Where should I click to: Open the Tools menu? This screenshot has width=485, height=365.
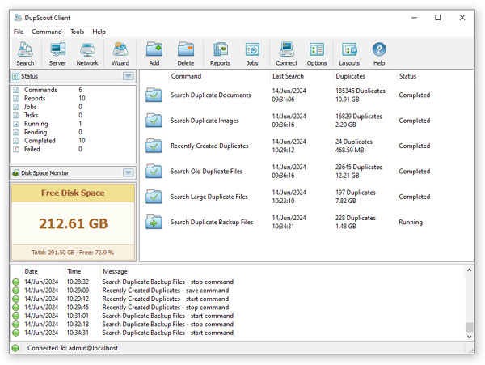click(77, 32)
